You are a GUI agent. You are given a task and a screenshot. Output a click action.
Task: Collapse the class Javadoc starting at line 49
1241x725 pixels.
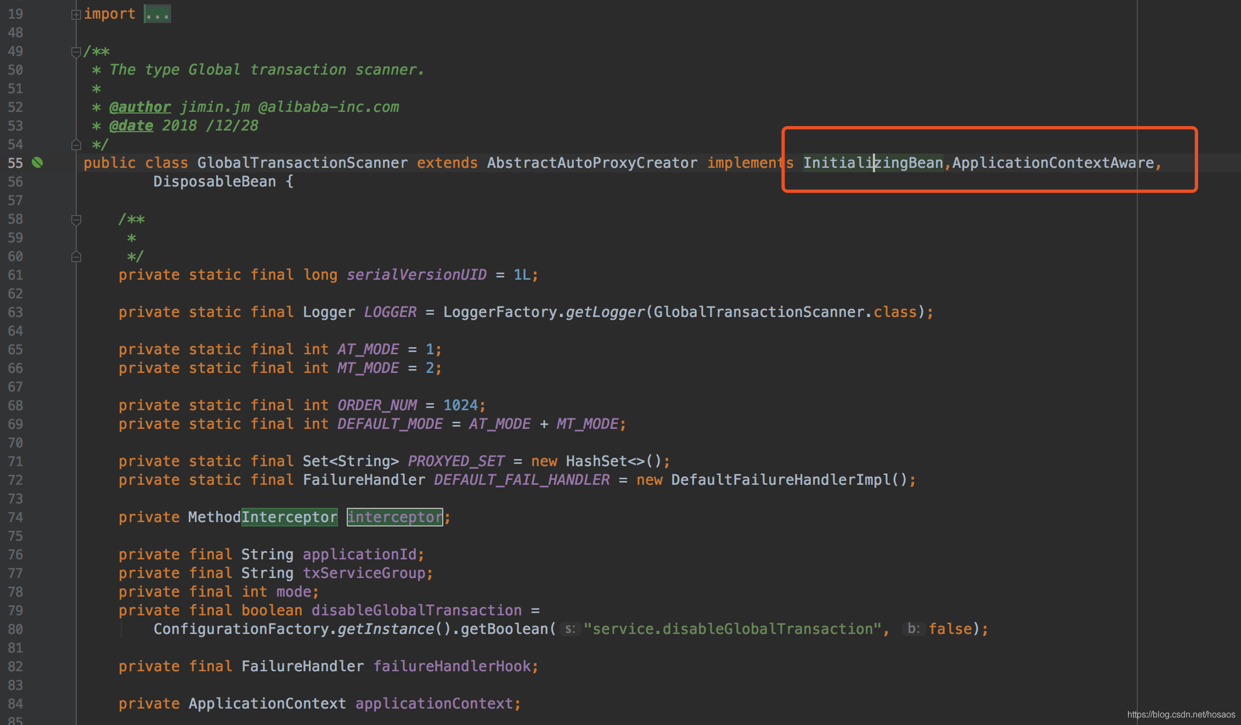tap(76, 52)
